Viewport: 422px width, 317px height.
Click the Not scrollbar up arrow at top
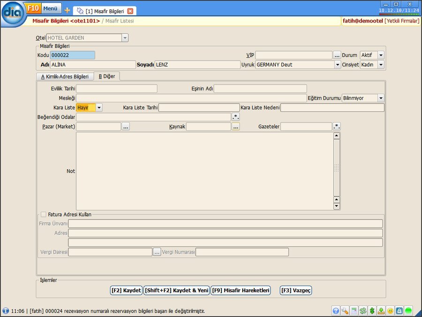coord(336,136)
